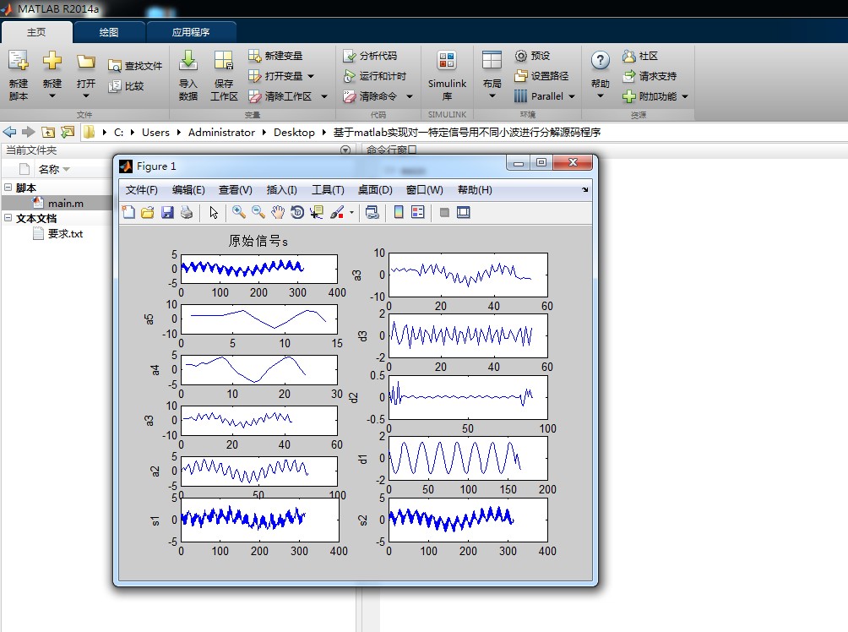Collapse the 脚本 tree group
Screen dimensions: 848x632
(8, 188)
